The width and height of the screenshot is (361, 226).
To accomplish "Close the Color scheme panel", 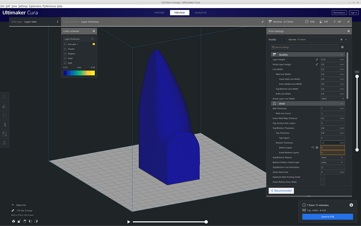I will [x=94, y=31].
